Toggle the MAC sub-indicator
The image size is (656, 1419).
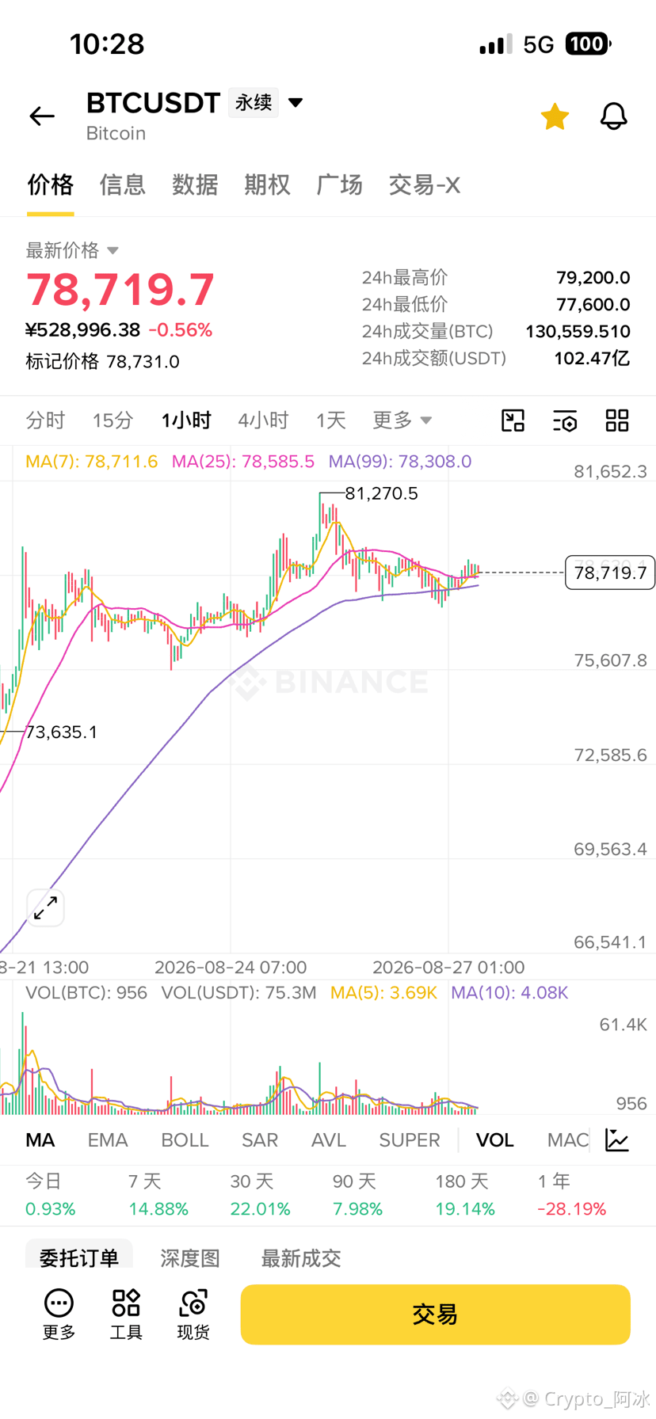[x=568, y=1139]
